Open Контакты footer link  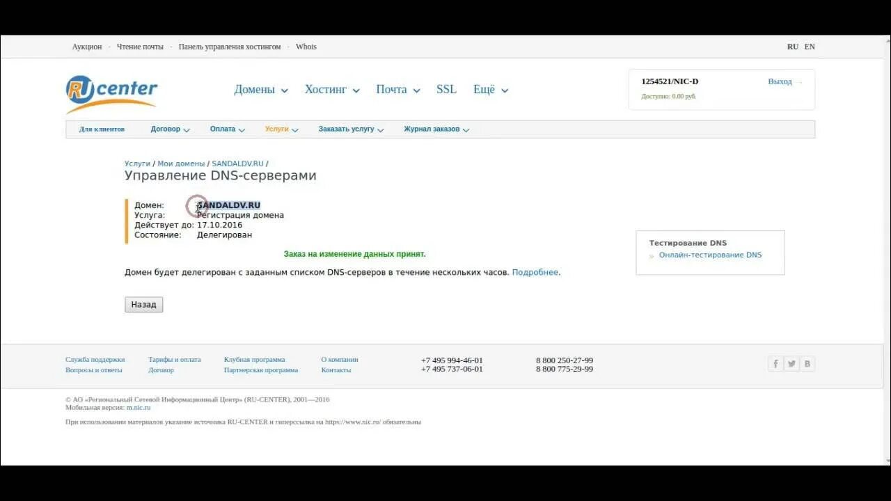click(x=336, y=370)
